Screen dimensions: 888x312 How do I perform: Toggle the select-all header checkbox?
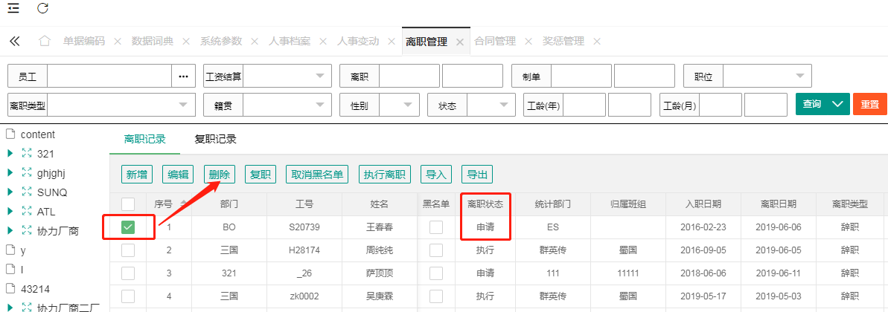pos(128,204)
